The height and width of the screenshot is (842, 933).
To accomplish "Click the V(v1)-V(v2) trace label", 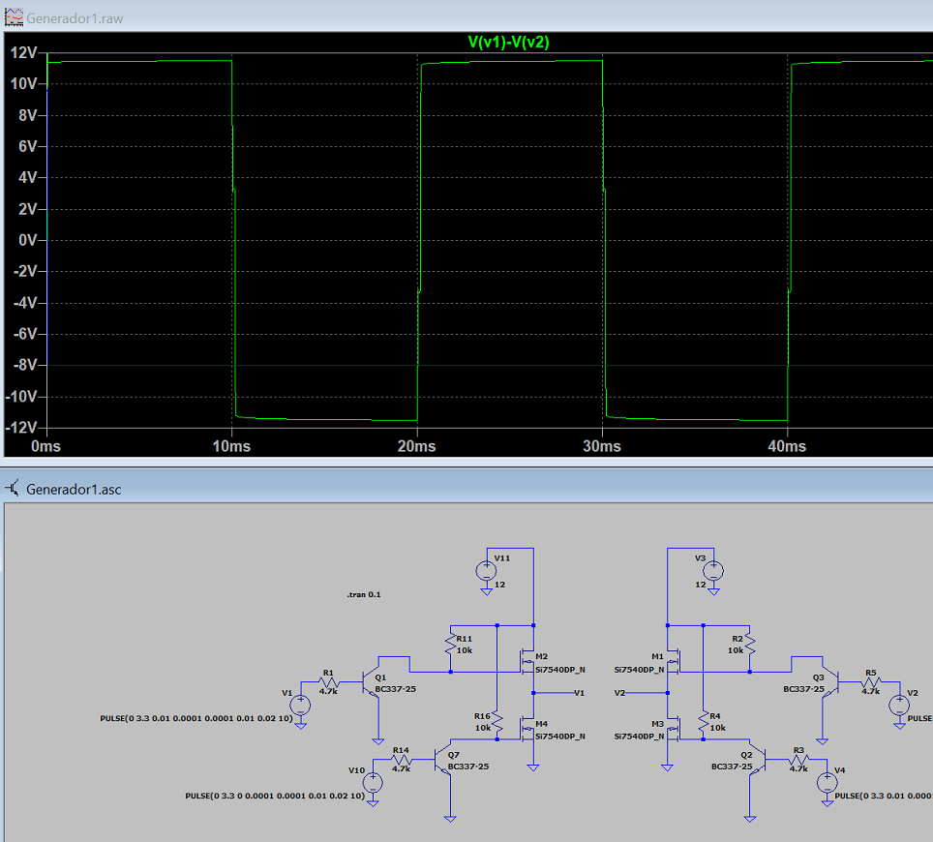I will pos(508,43).
